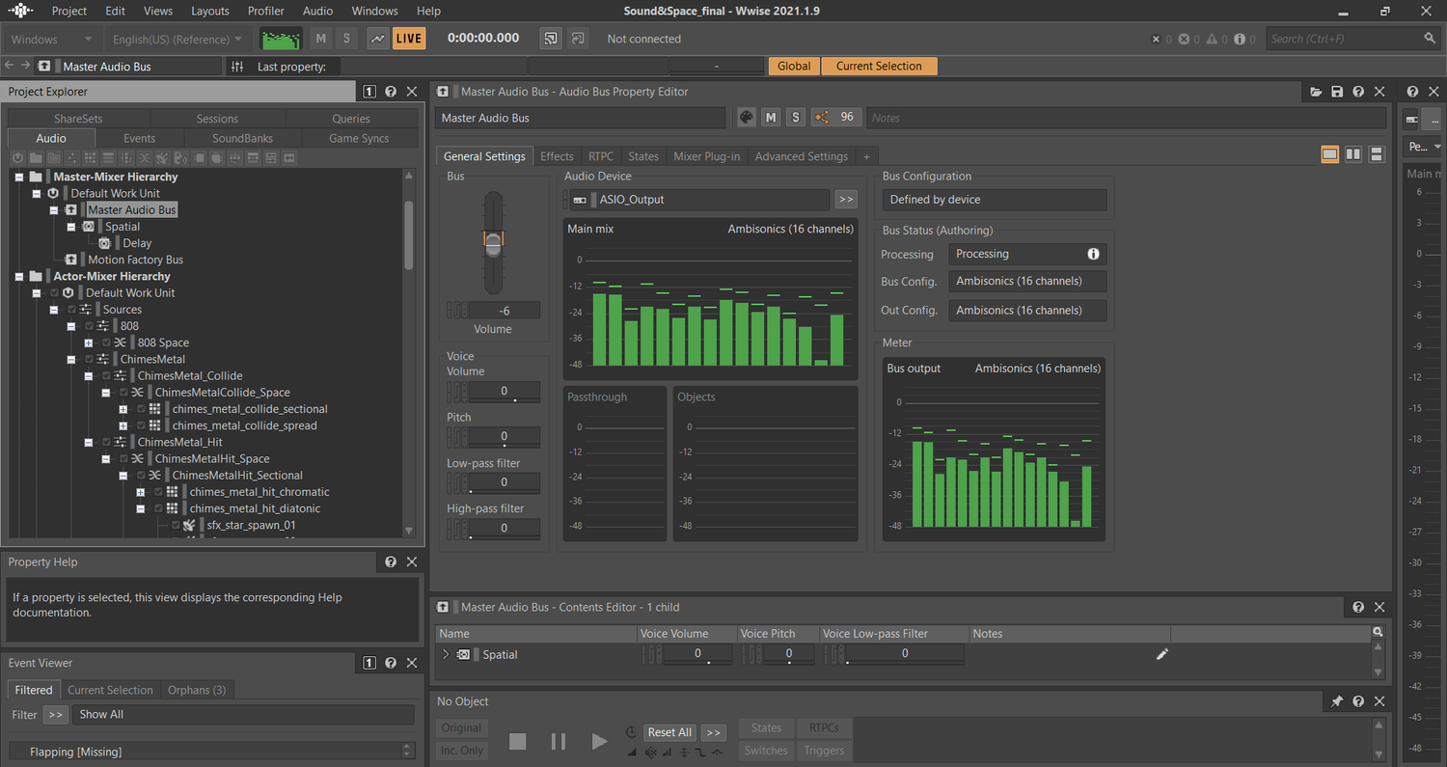Open help for Project Explorer
Viewport: 1447px width, 767px height.
coord(391,92)
